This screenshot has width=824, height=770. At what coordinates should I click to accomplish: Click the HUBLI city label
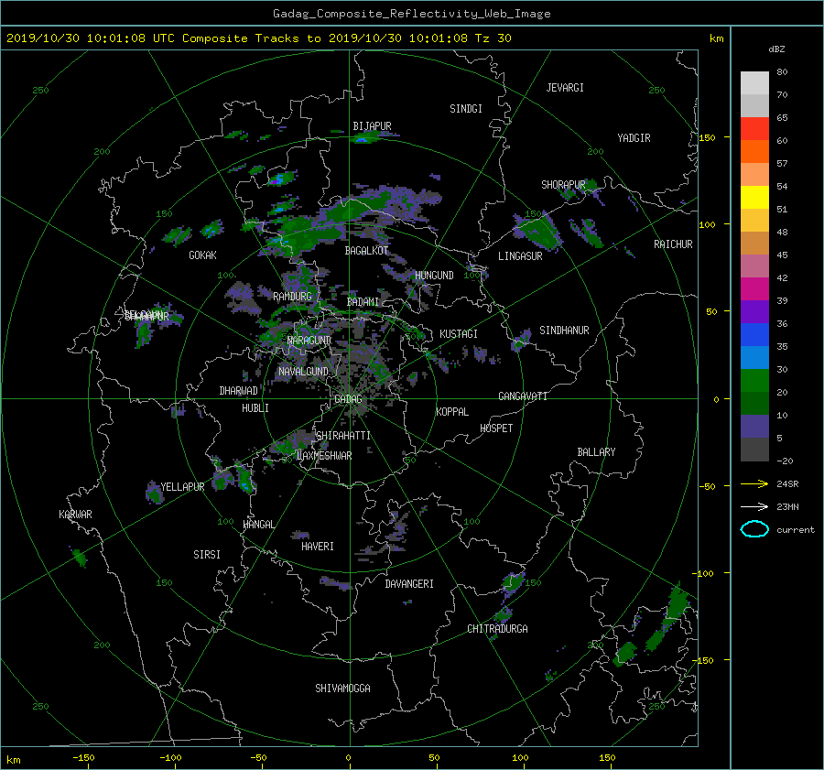(x=255, y=408)
